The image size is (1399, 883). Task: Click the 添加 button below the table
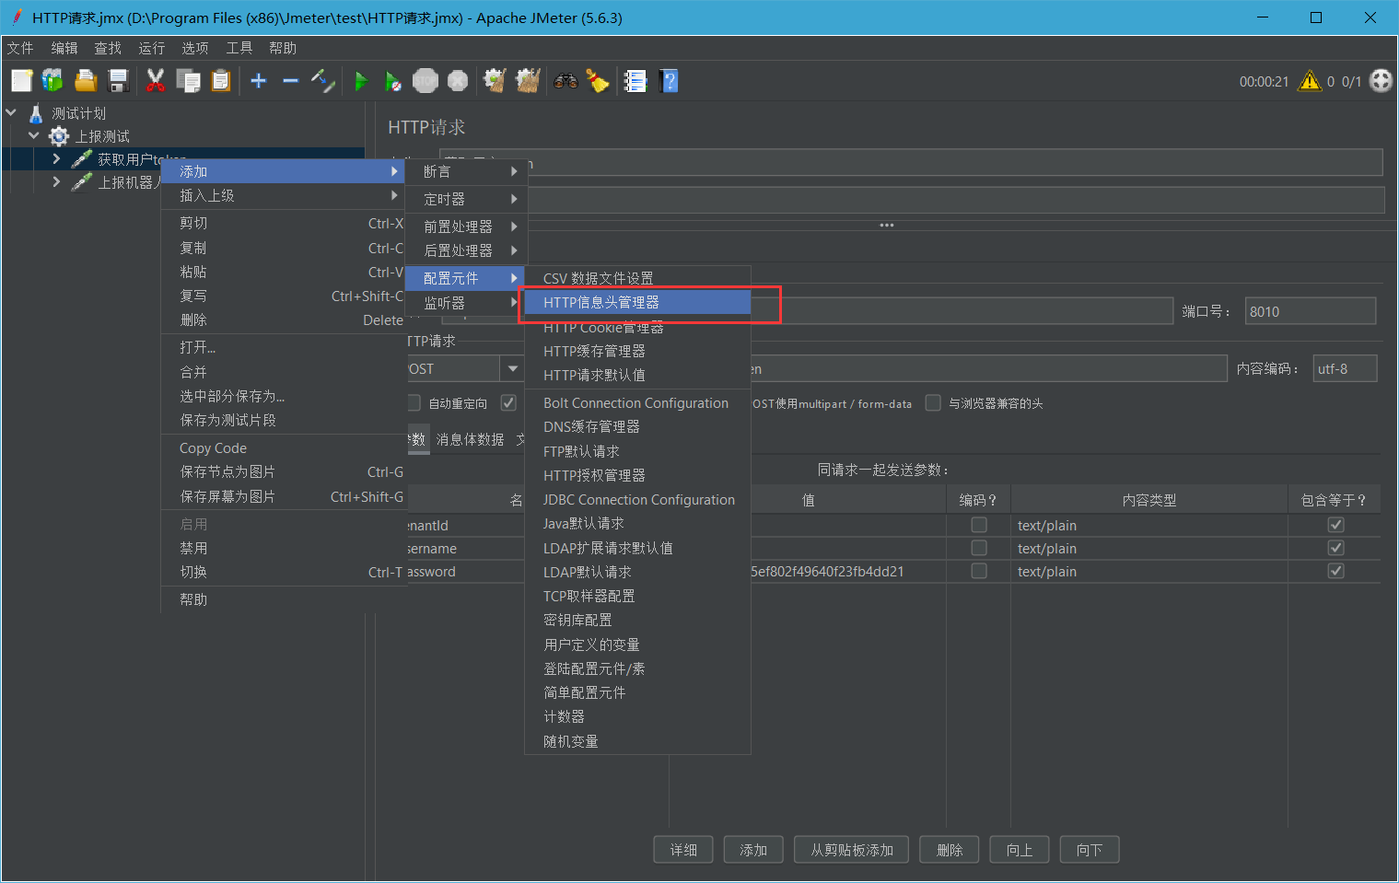click(x=753, y=850)
